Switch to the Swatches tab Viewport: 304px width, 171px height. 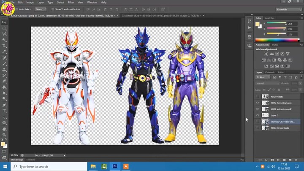coord(269,18)
